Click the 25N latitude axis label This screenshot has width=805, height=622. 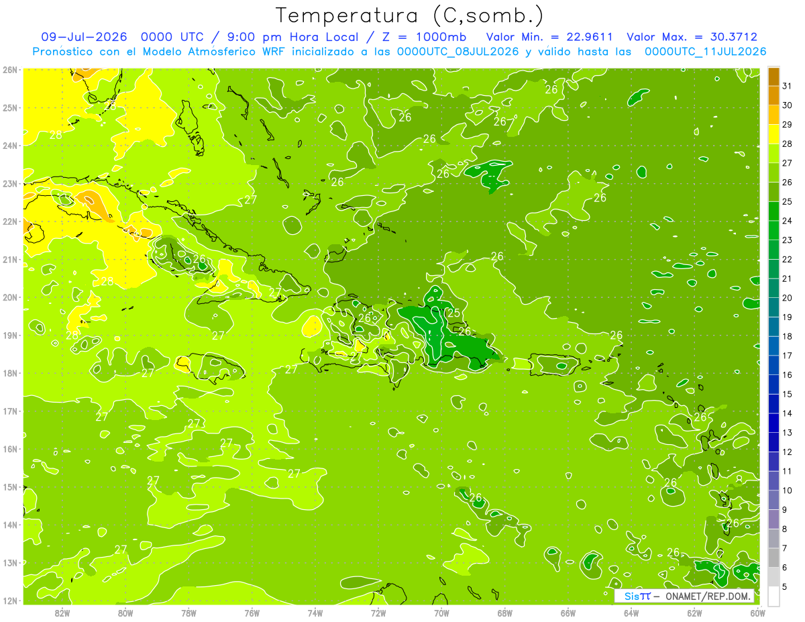point(10,107)
